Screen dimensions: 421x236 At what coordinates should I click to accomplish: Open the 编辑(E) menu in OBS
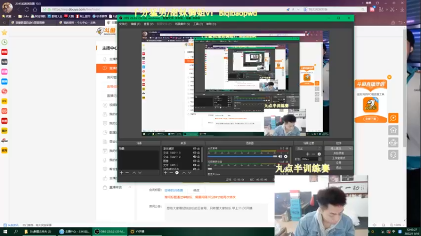(x=136, y=24)
